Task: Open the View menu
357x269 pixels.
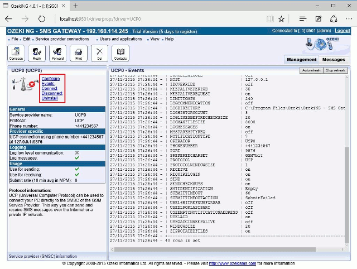Action: pos(155,39)
